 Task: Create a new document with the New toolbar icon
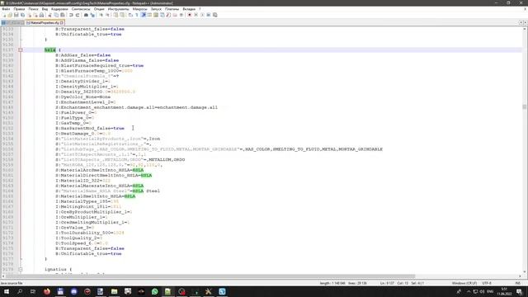click(x=3, y=15)
